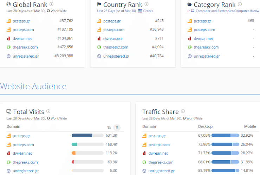Screen dimensions: 260x175
Task: Click the Global Rank info icon
Action: tap(52, 4)
